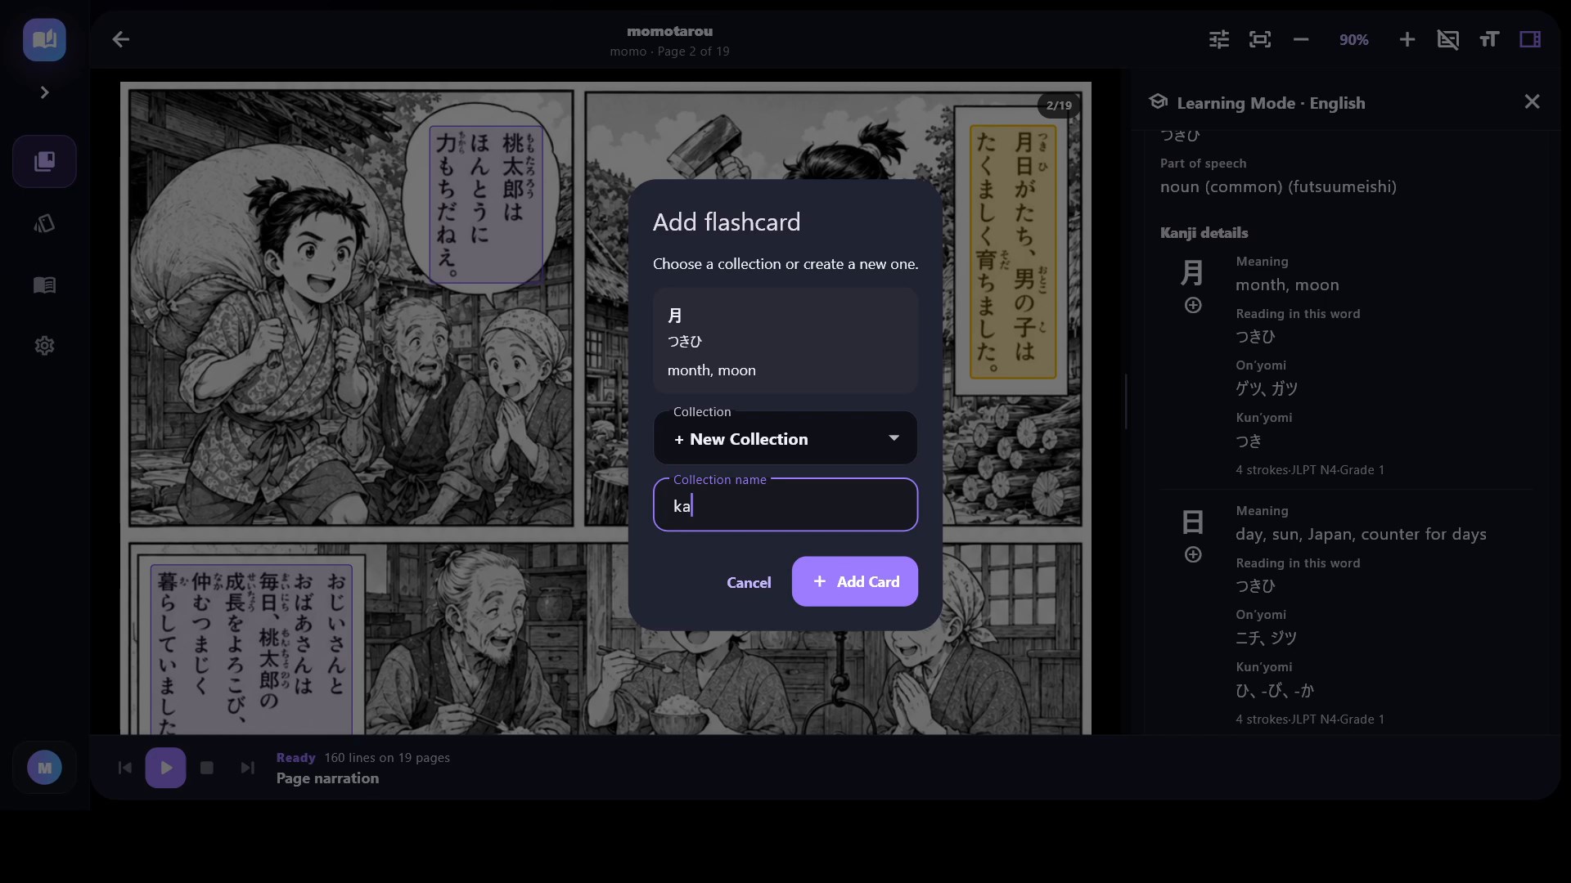1571x883 pixels.
Task: Click the user avatar M
Action: click(44, 768)
